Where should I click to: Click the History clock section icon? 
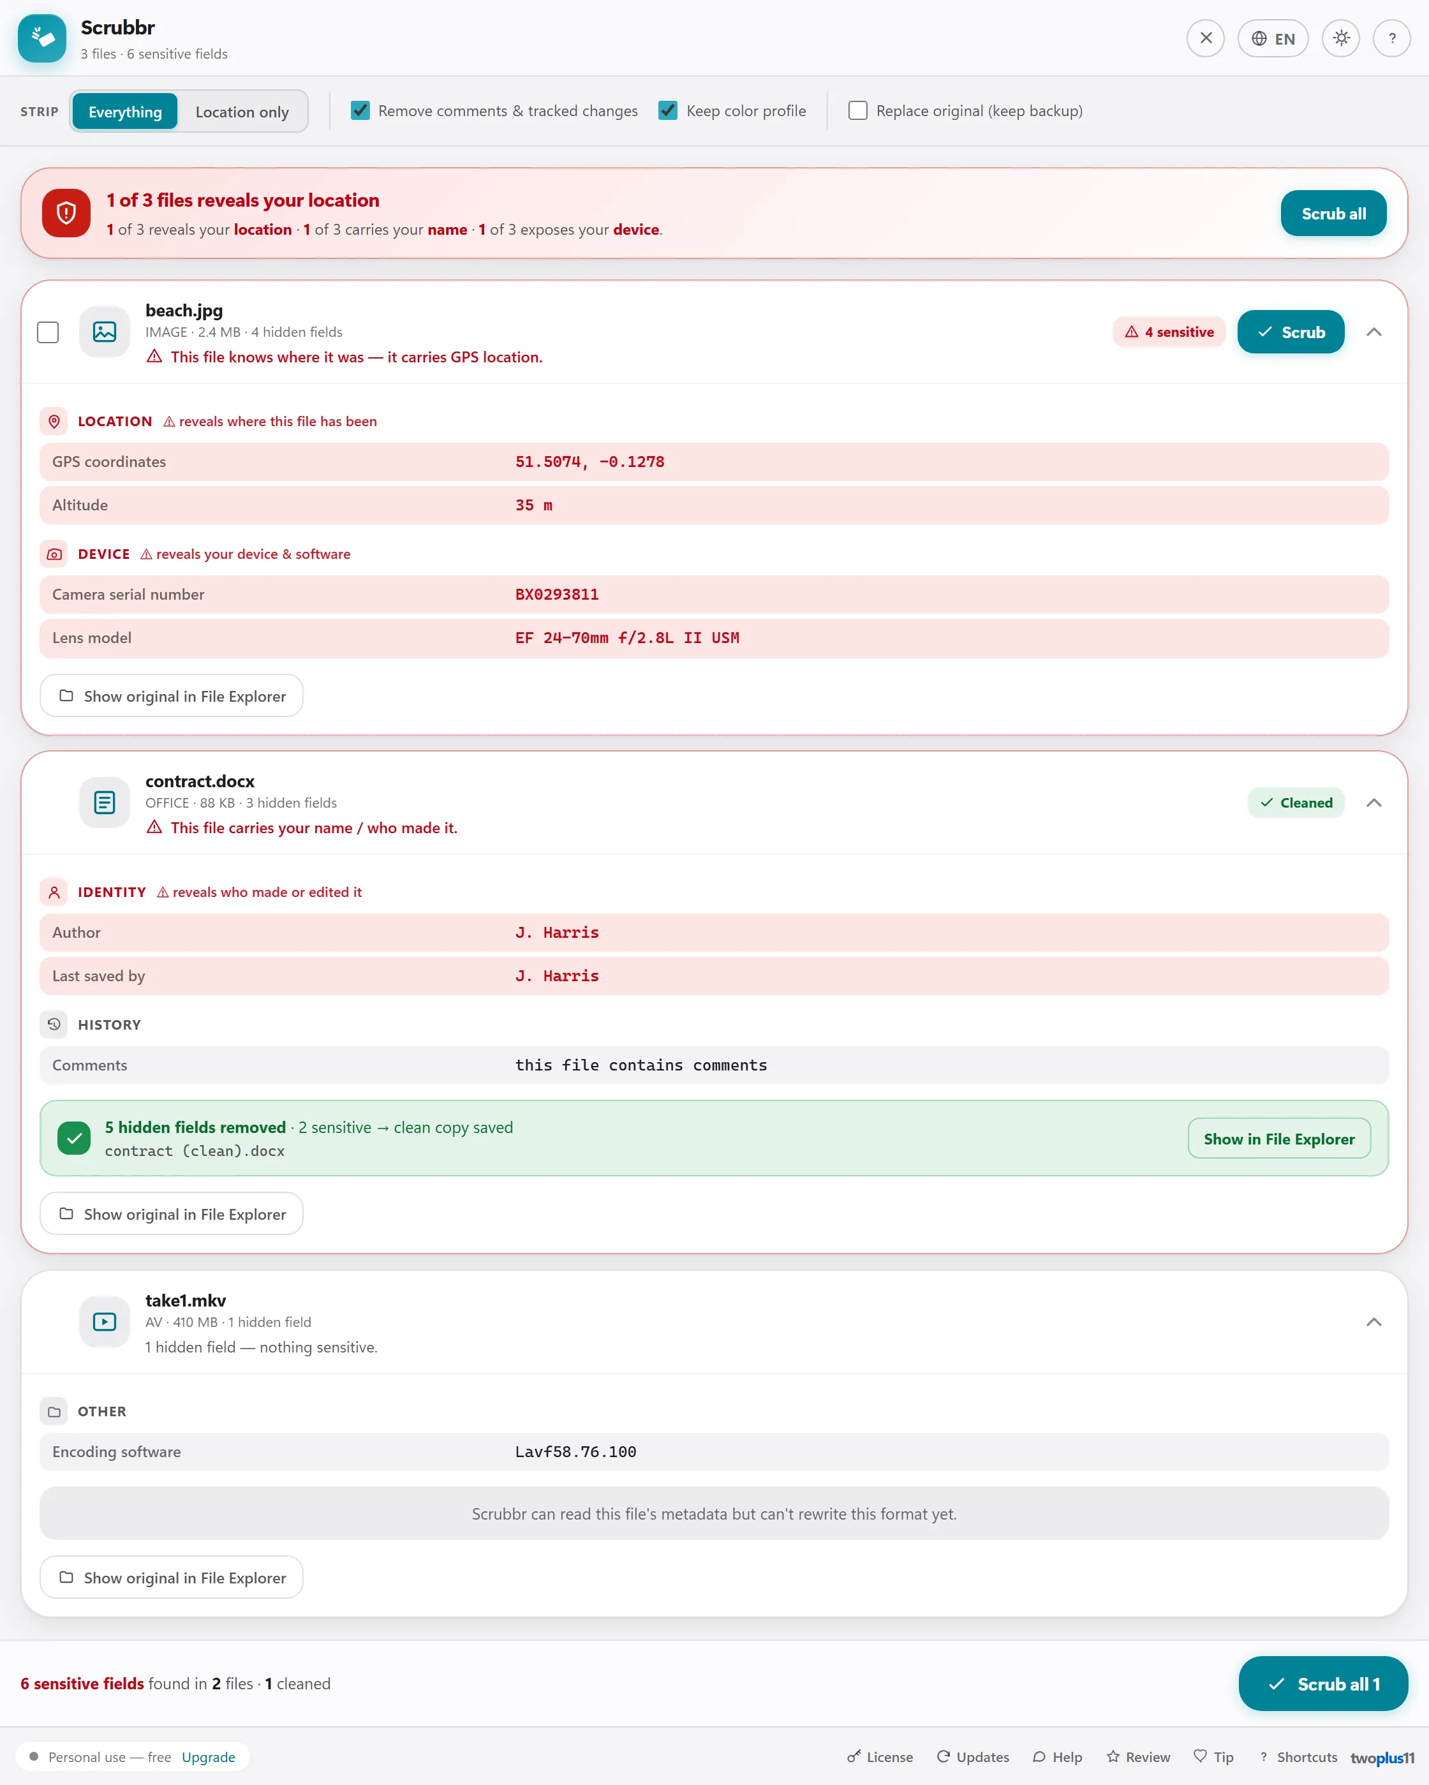(x=54, y=1024)
